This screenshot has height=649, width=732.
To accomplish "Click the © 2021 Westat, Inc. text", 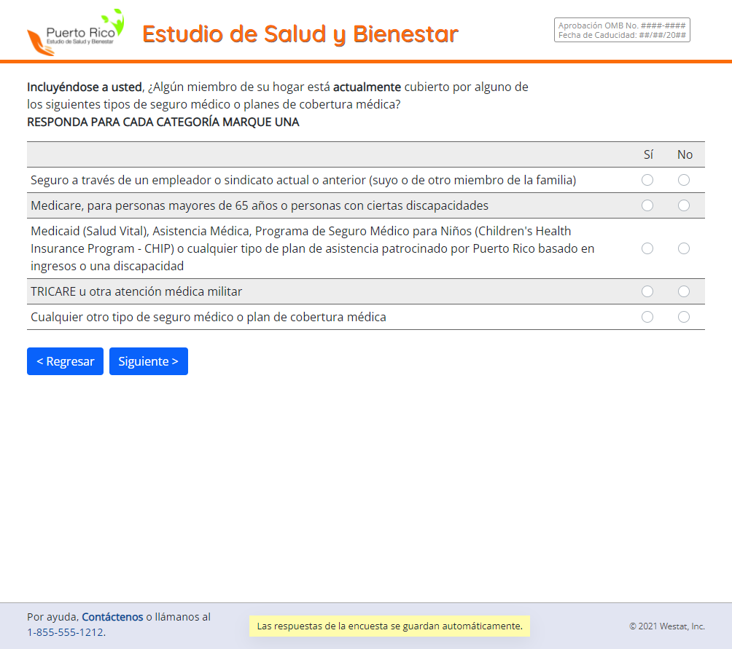I will pos(666,626).
